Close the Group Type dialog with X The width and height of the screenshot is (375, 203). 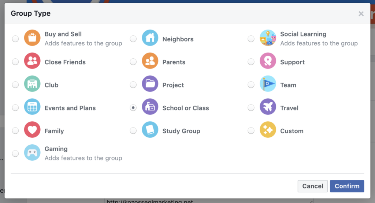pos(361,14)
